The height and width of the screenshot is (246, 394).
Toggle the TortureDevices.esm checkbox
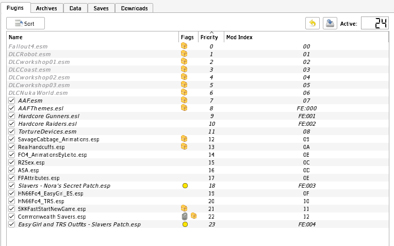(11, 132)
